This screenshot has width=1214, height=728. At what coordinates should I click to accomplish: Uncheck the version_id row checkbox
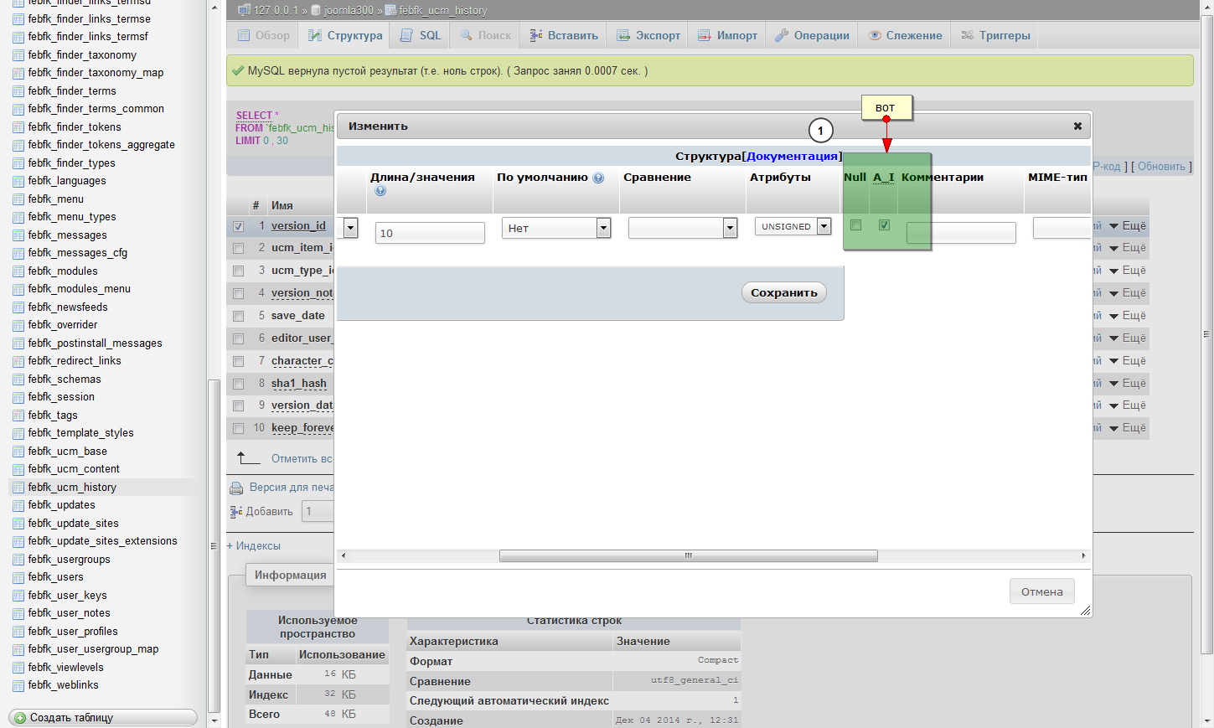coord(239,226)
